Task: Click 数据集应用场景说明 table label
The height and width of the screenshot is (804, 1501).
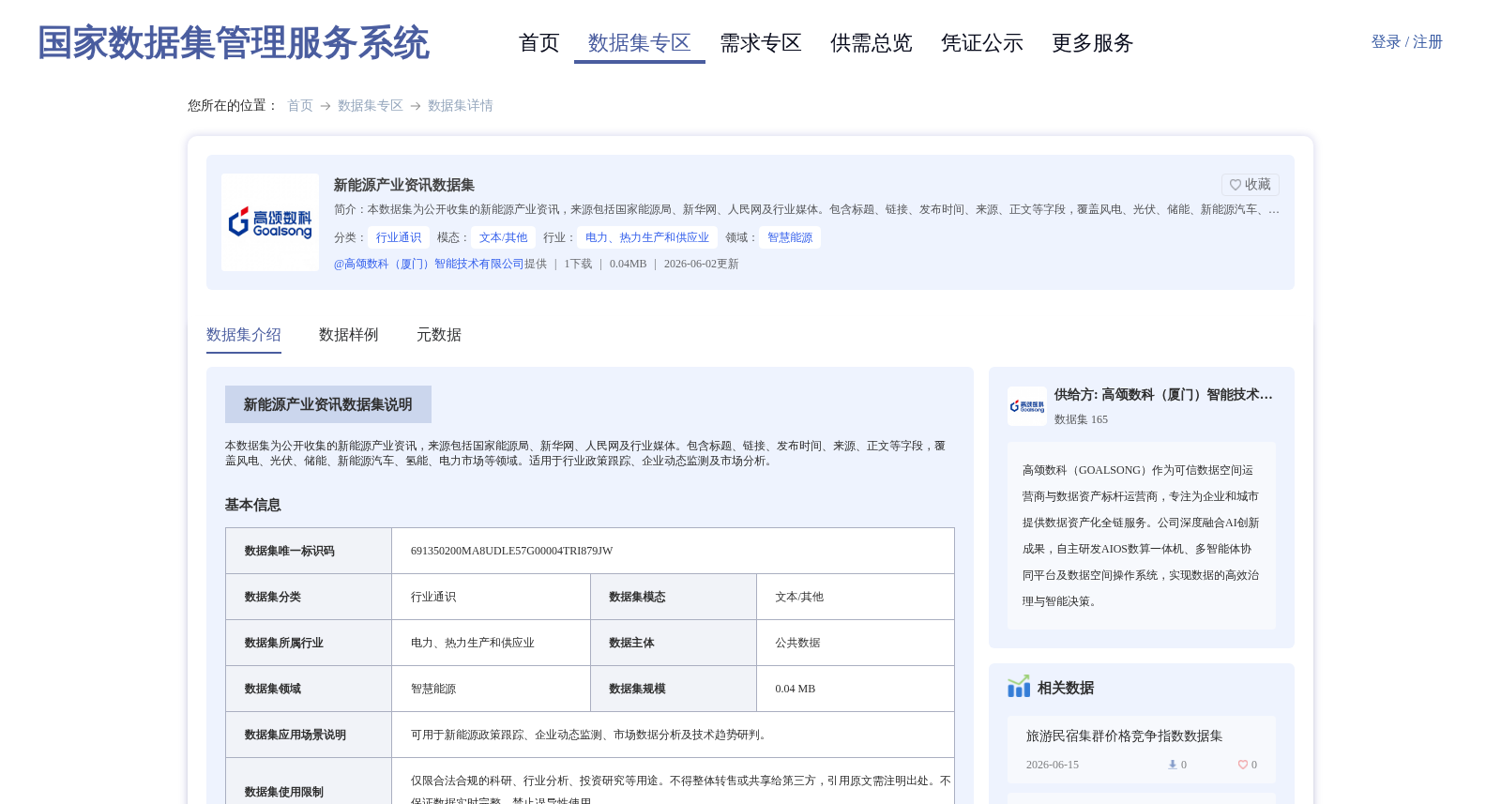Action: (296, 735)
